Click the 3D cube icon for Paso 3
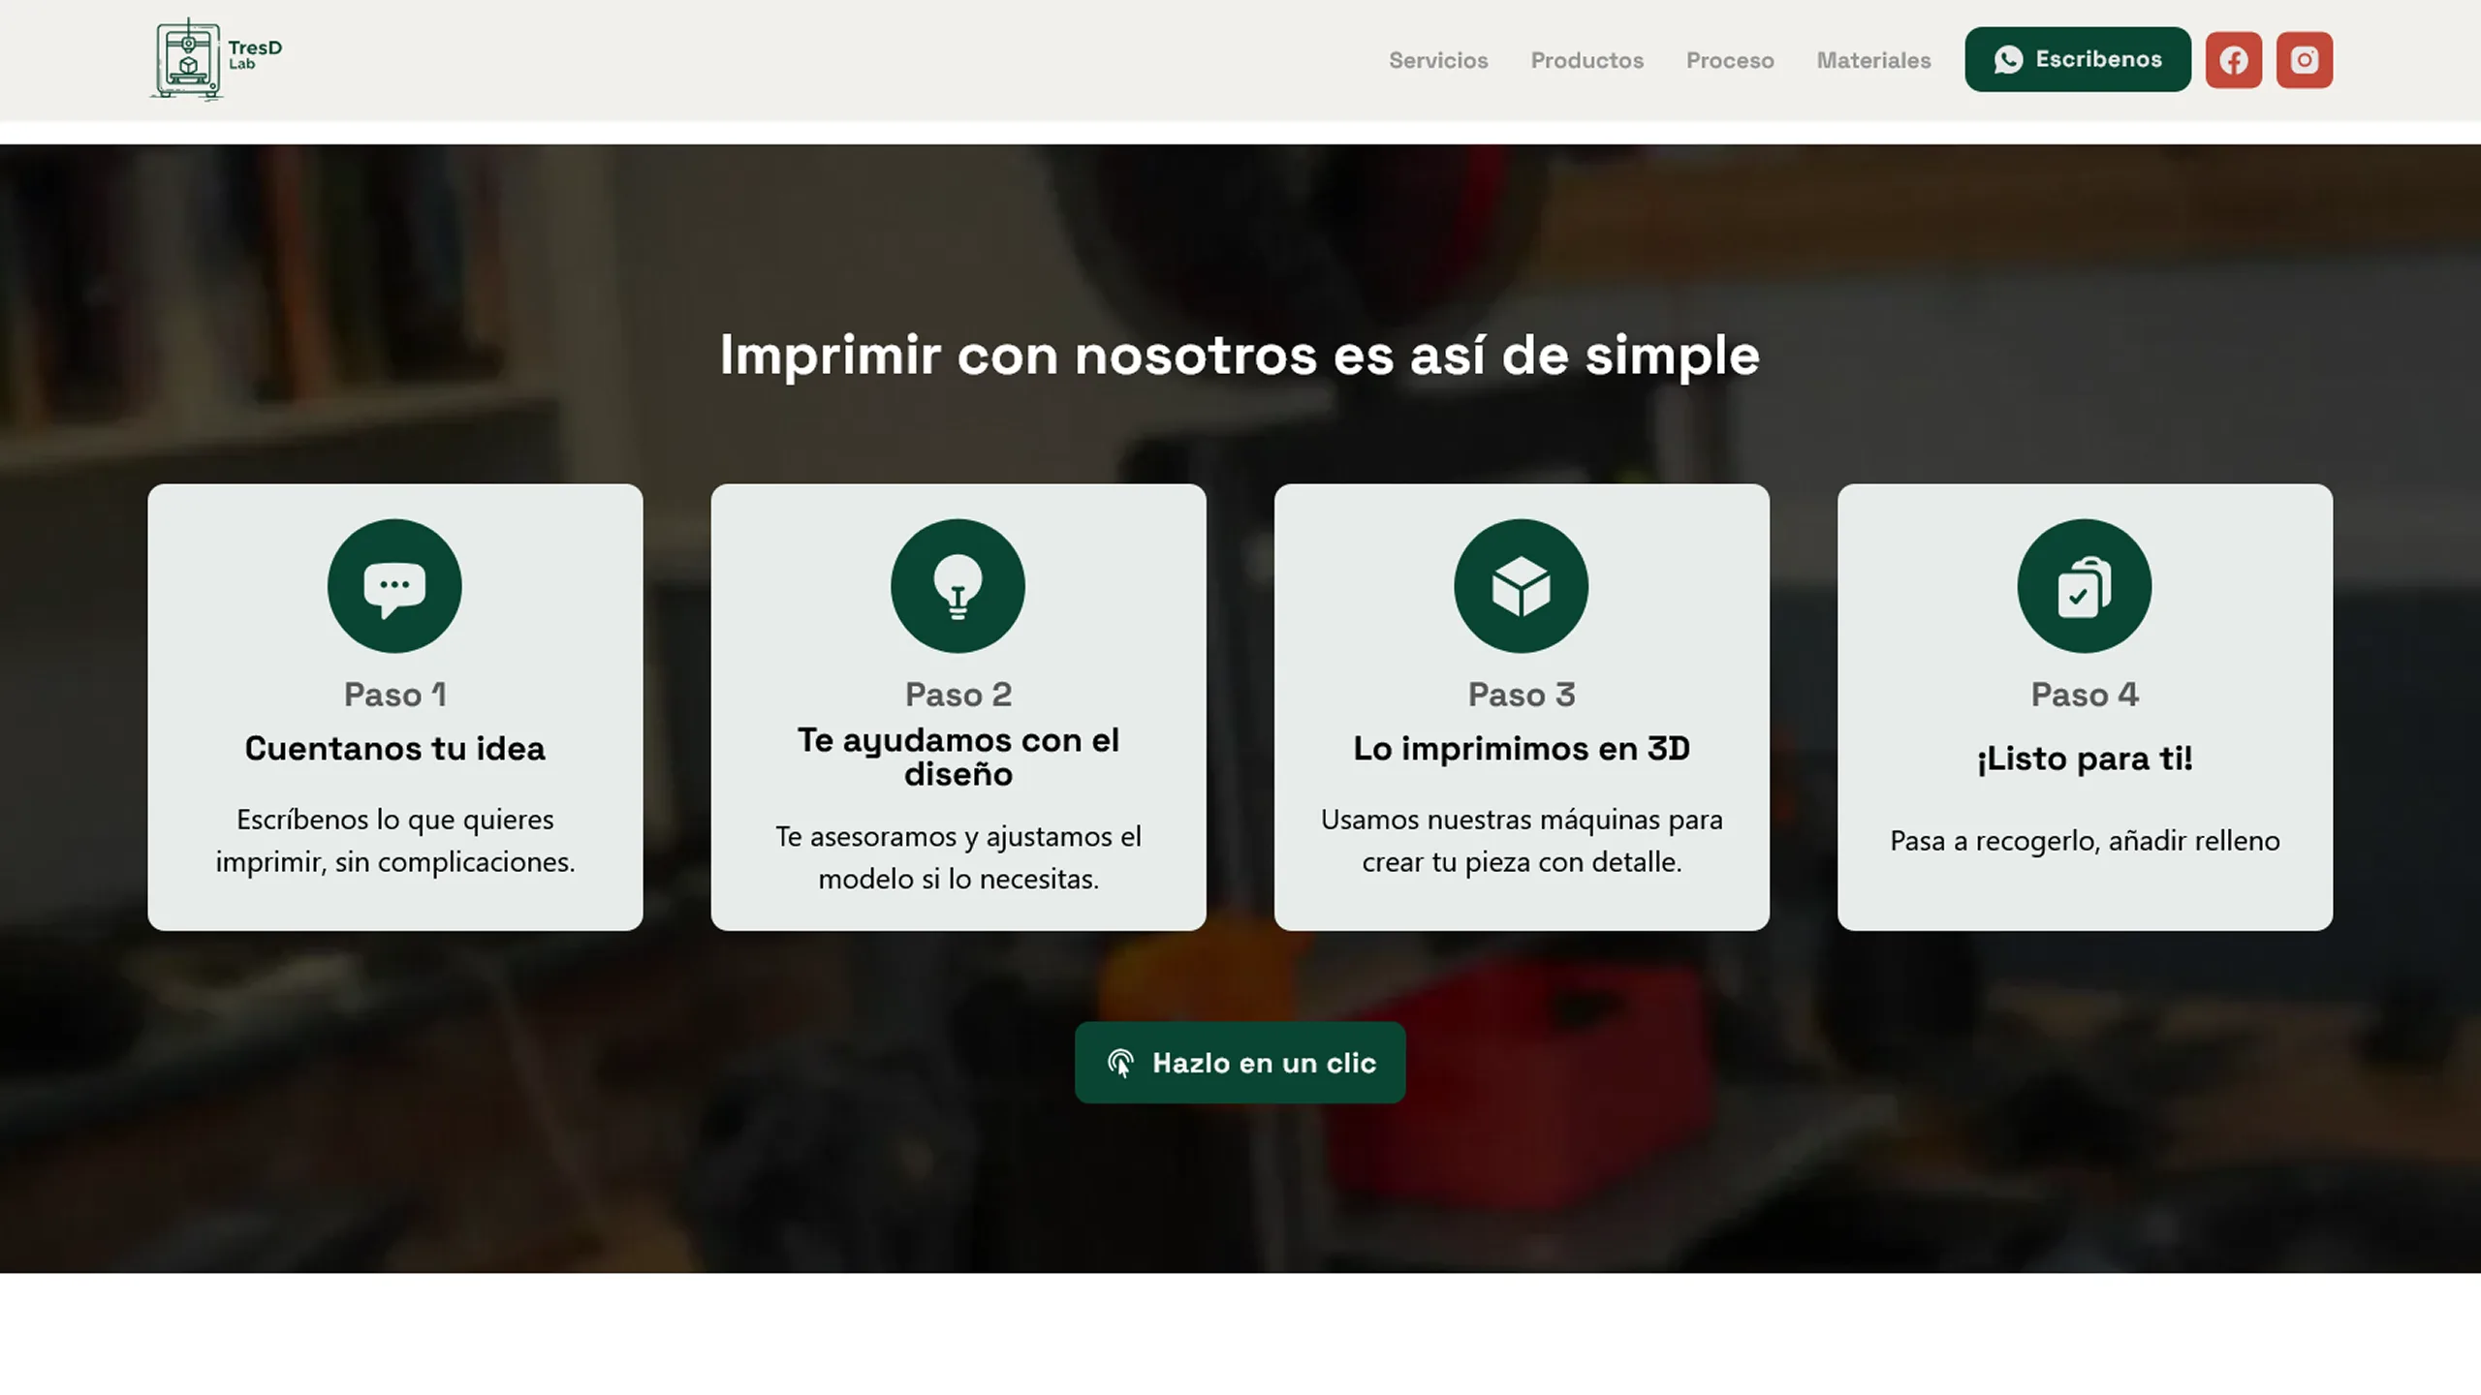The image size is (2481, 1395). pyautogui.click(x=1522, y=586)
